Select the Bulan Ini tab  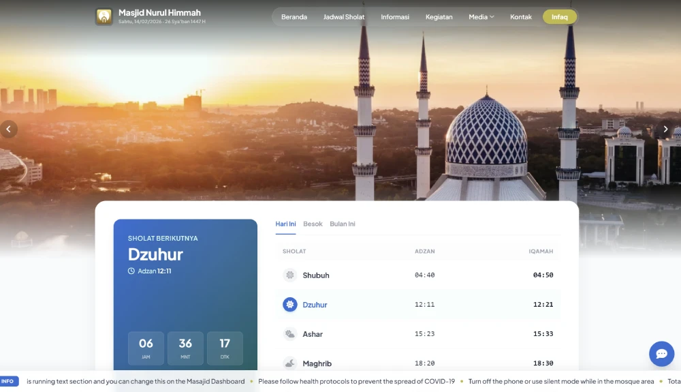tap(343, 224)
